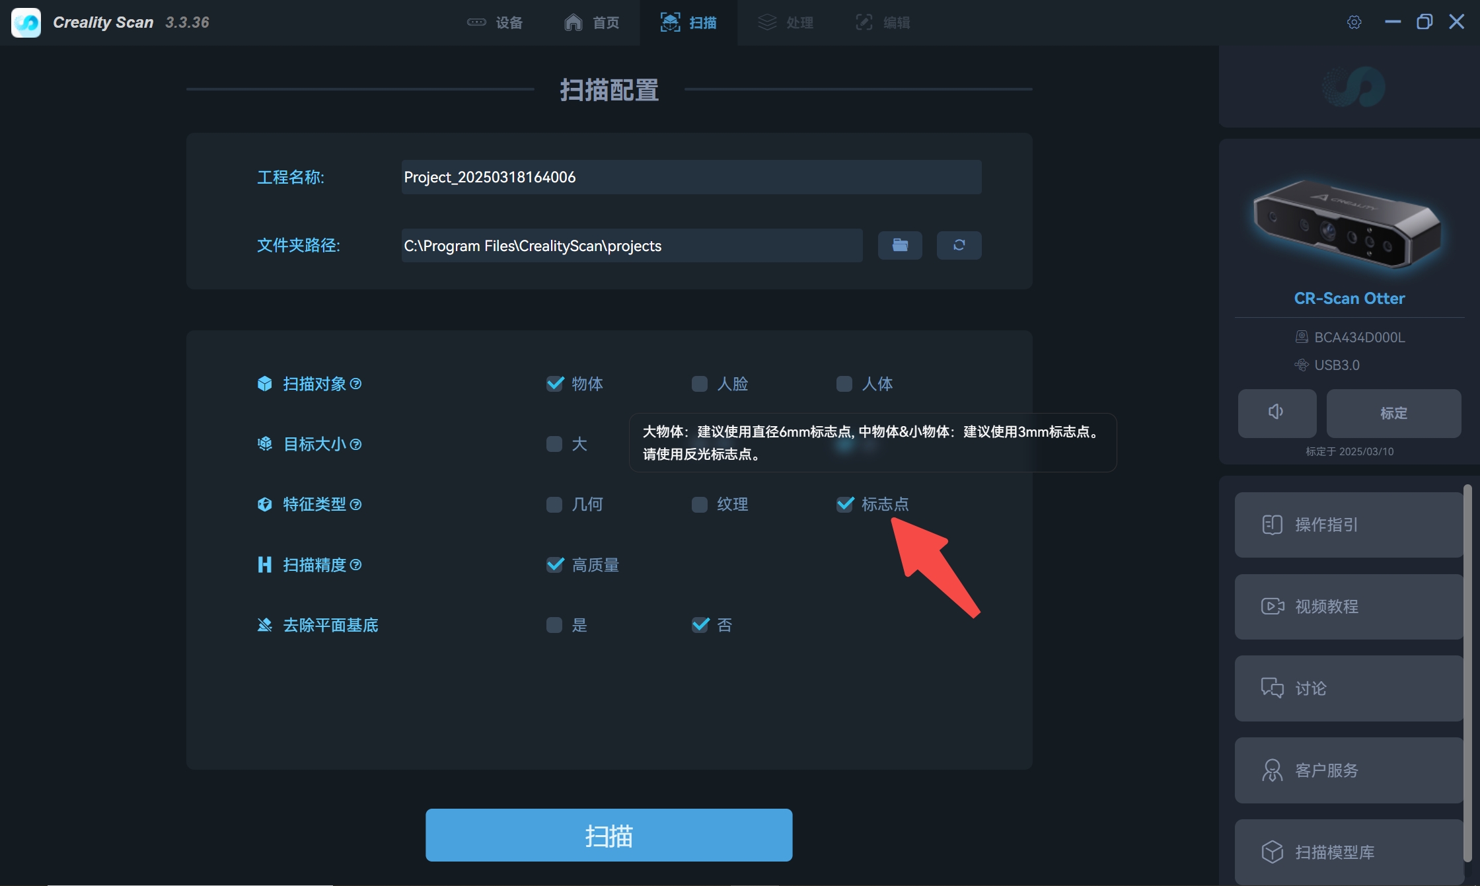Click the refresh path icon button

click(959, 245)
